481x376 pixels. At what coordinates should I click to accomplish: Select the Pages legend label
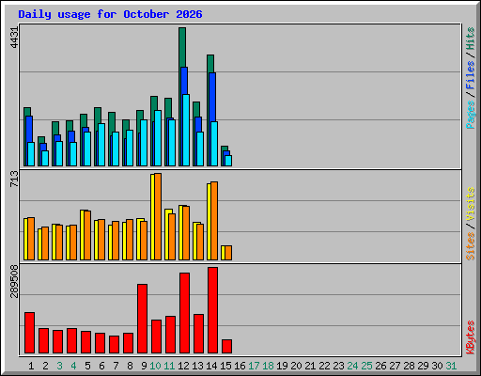pyautogui.click(x=471, y=115)
